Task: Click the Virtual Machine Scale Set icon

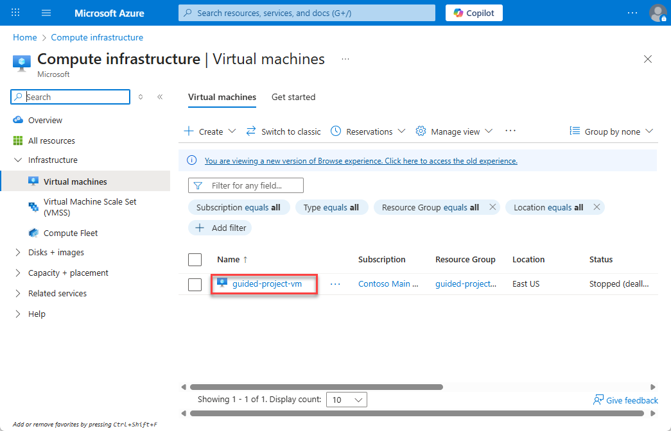Action: 33,207
